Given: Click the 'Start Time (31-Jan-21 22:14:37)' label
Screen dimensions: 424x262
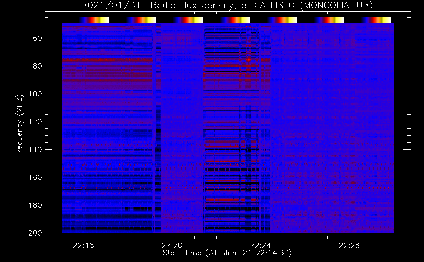Looking at the screenshot, I should [x=227, y=253].
